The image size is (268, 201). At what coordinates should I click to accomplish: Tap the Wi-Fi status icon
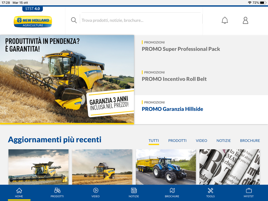click(250, 3)
